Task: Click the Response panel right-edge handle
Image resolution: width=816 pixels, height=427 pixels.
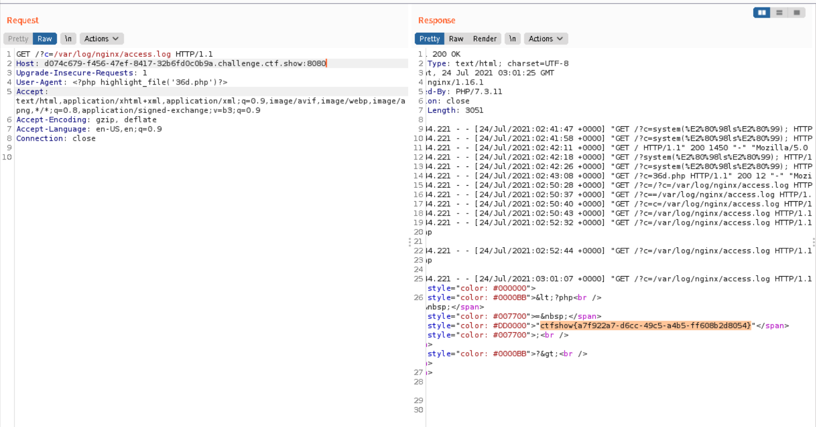Action: 813,242
